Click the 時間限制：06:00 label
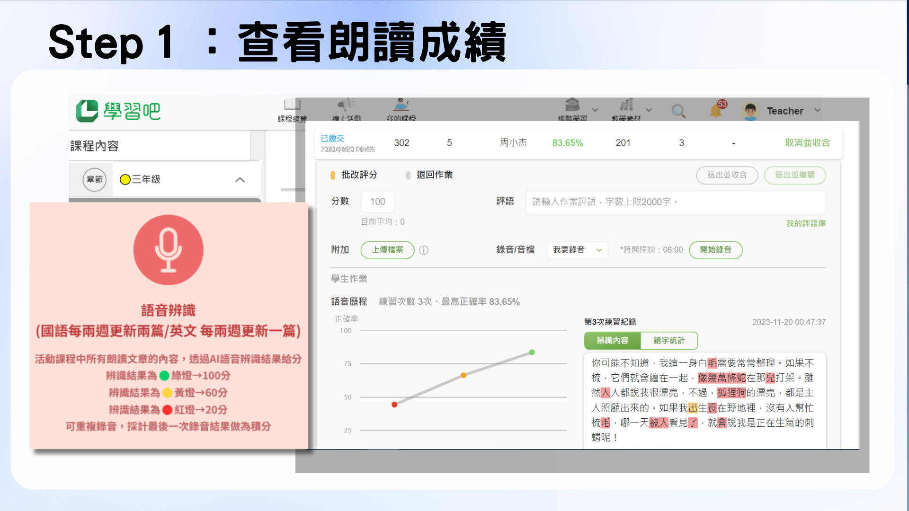 pyautogui.click(x=651, y=250)
